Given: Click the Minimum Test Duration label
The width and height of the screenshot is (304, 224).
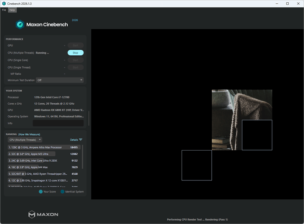Looking at the screenshot, I should pyautogui.click(x=21, y=80).
